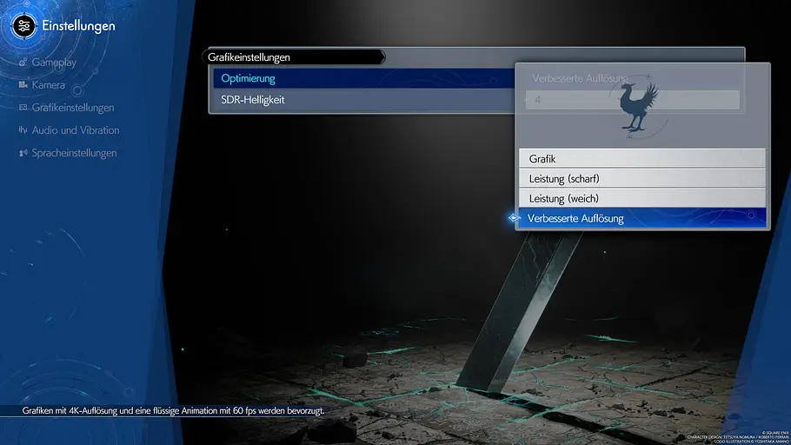The width and height of the screenshot is (791, 445).
Task: Select the Optimierung setting row
Action: [364, 78]
